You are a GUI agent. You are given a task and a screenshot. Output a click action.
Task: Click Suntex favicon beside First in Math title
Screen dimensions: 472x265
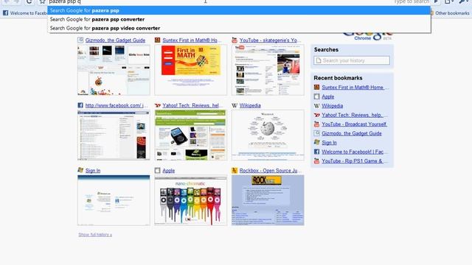click(x=157, y=40)
